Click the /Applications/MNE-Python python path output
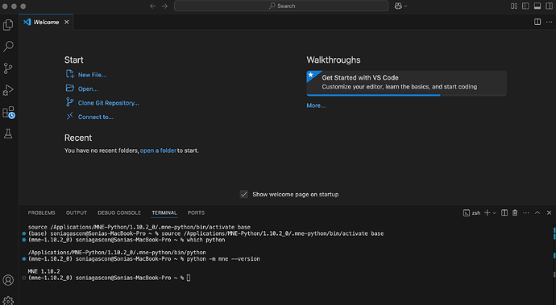Viewport: 556px width, 305px height. [x=117, y=253]
